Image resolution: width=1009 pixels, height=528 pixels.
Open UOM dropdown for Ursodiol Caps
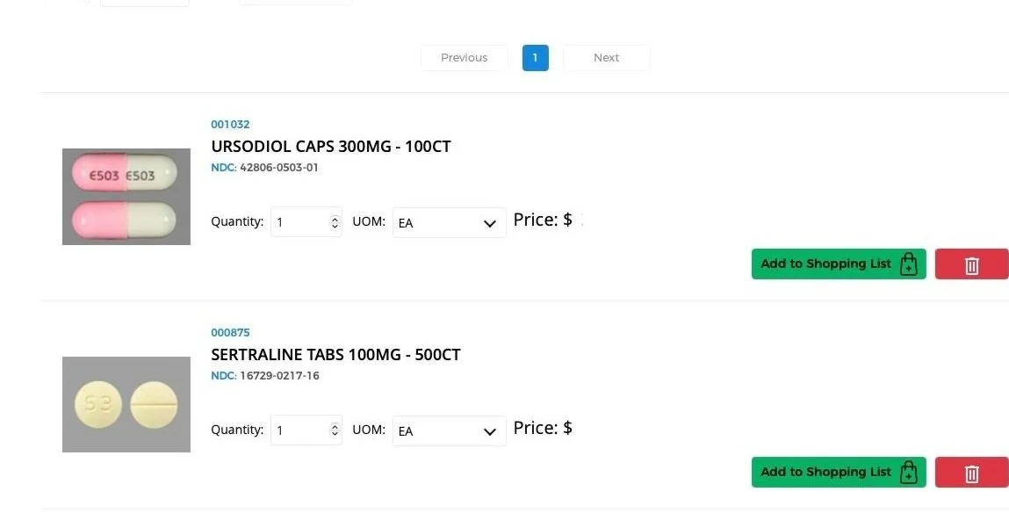(x=449, y=223)
